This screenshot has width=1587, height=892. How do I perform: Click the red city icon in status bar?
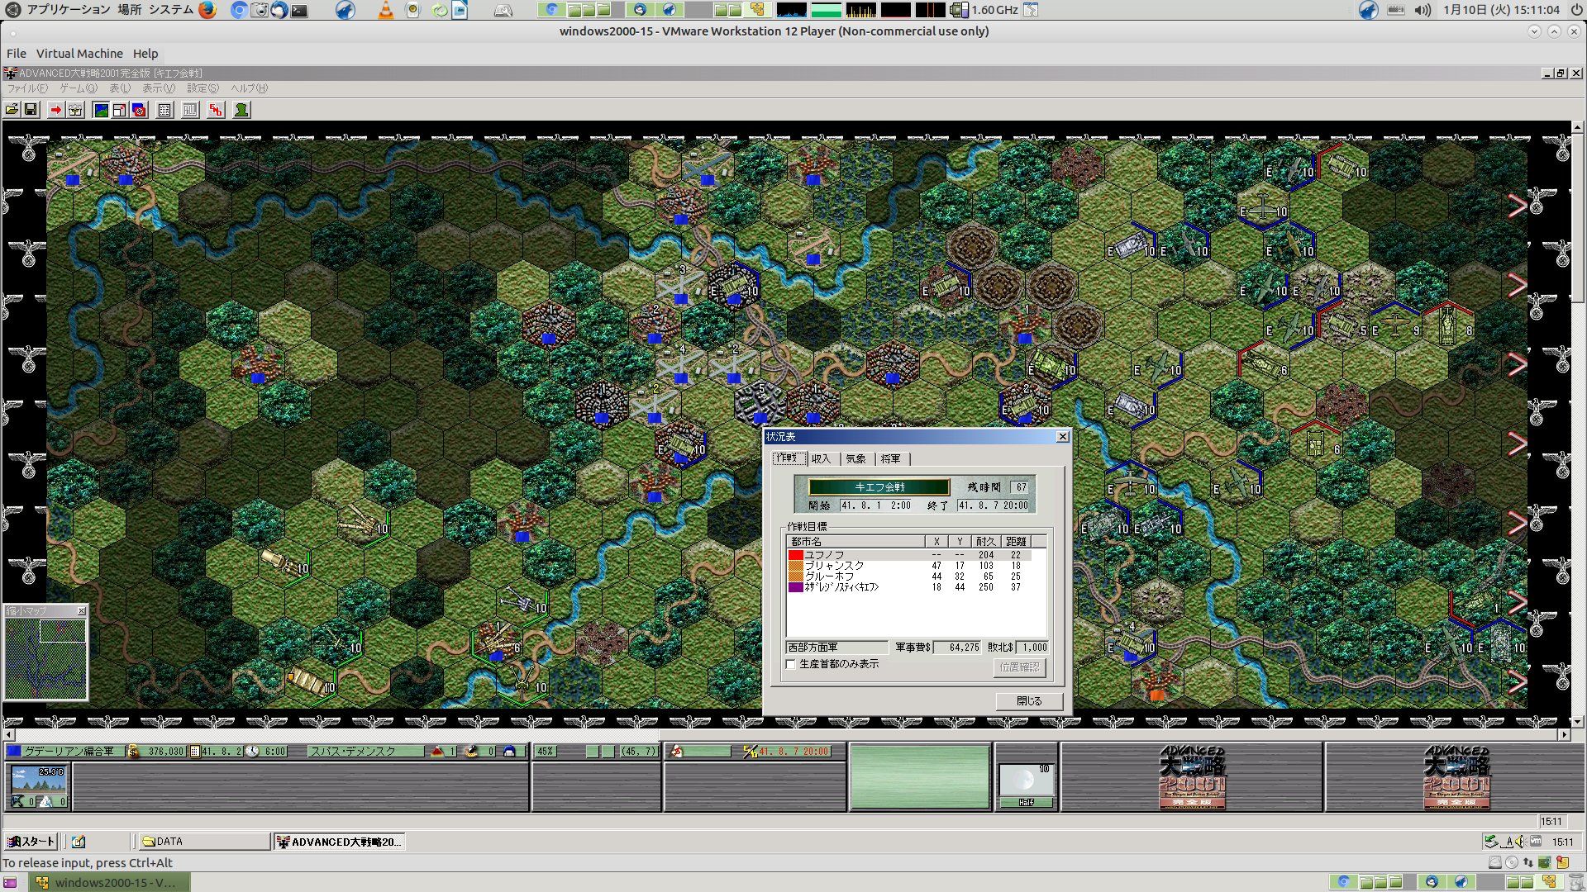coord(438,752)
